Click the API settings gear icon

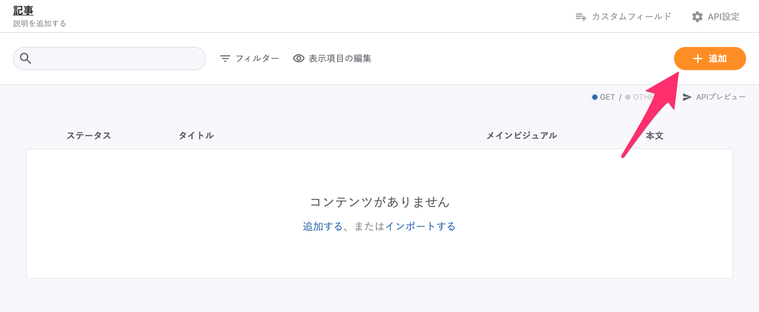tap(697, 17)
